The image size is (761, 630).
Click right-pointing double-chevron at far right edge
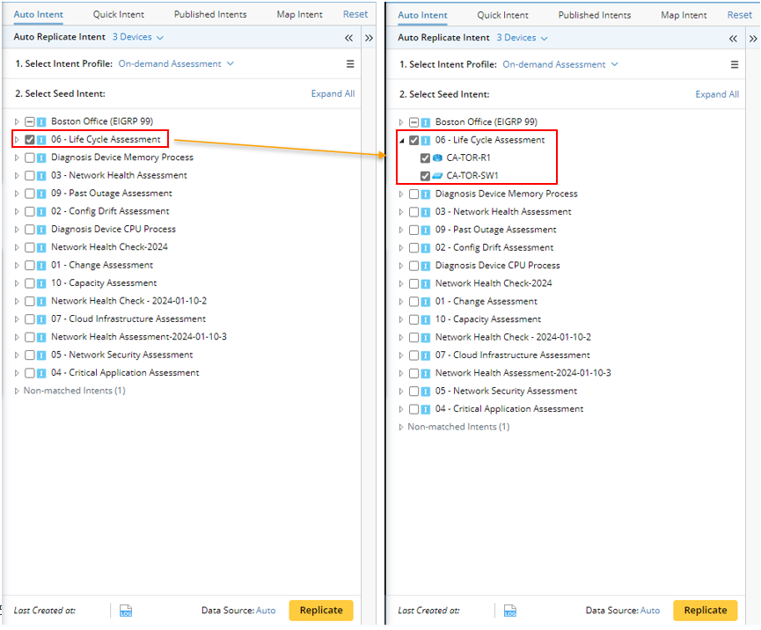(x=752, y=39)
